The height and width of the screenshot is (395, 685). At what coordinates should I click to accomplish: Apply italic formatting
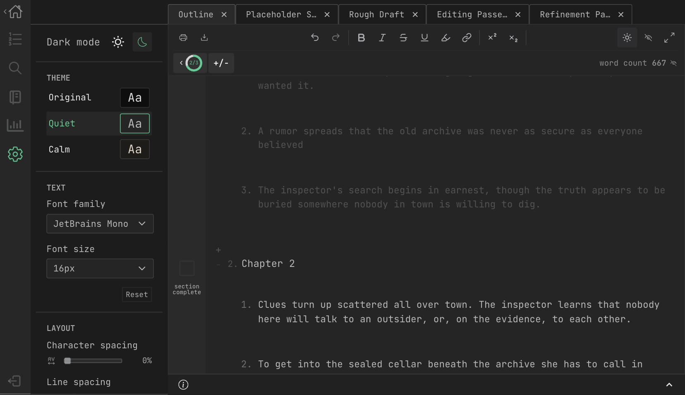tap(382, 38)
